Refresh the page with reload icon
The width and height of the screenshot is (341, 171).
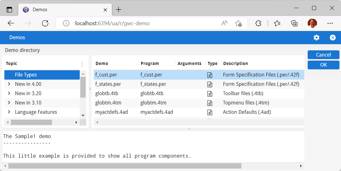(45, 23)
